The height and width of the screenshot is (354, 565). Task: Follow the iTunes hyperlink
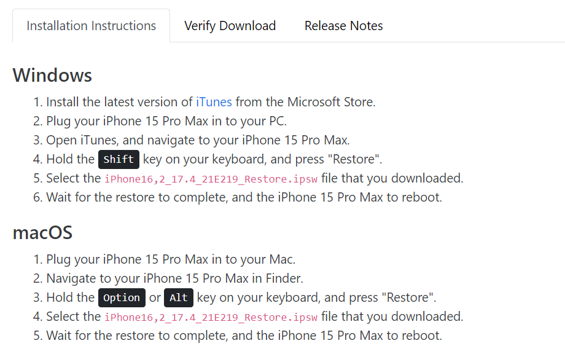pyautogui.click(x=214, y=102)
